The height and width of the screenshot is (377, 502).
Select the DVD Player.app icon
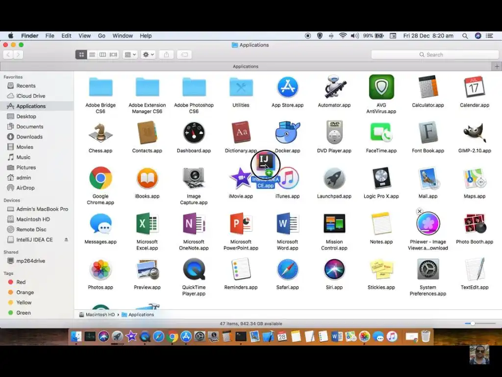(334, 133)
